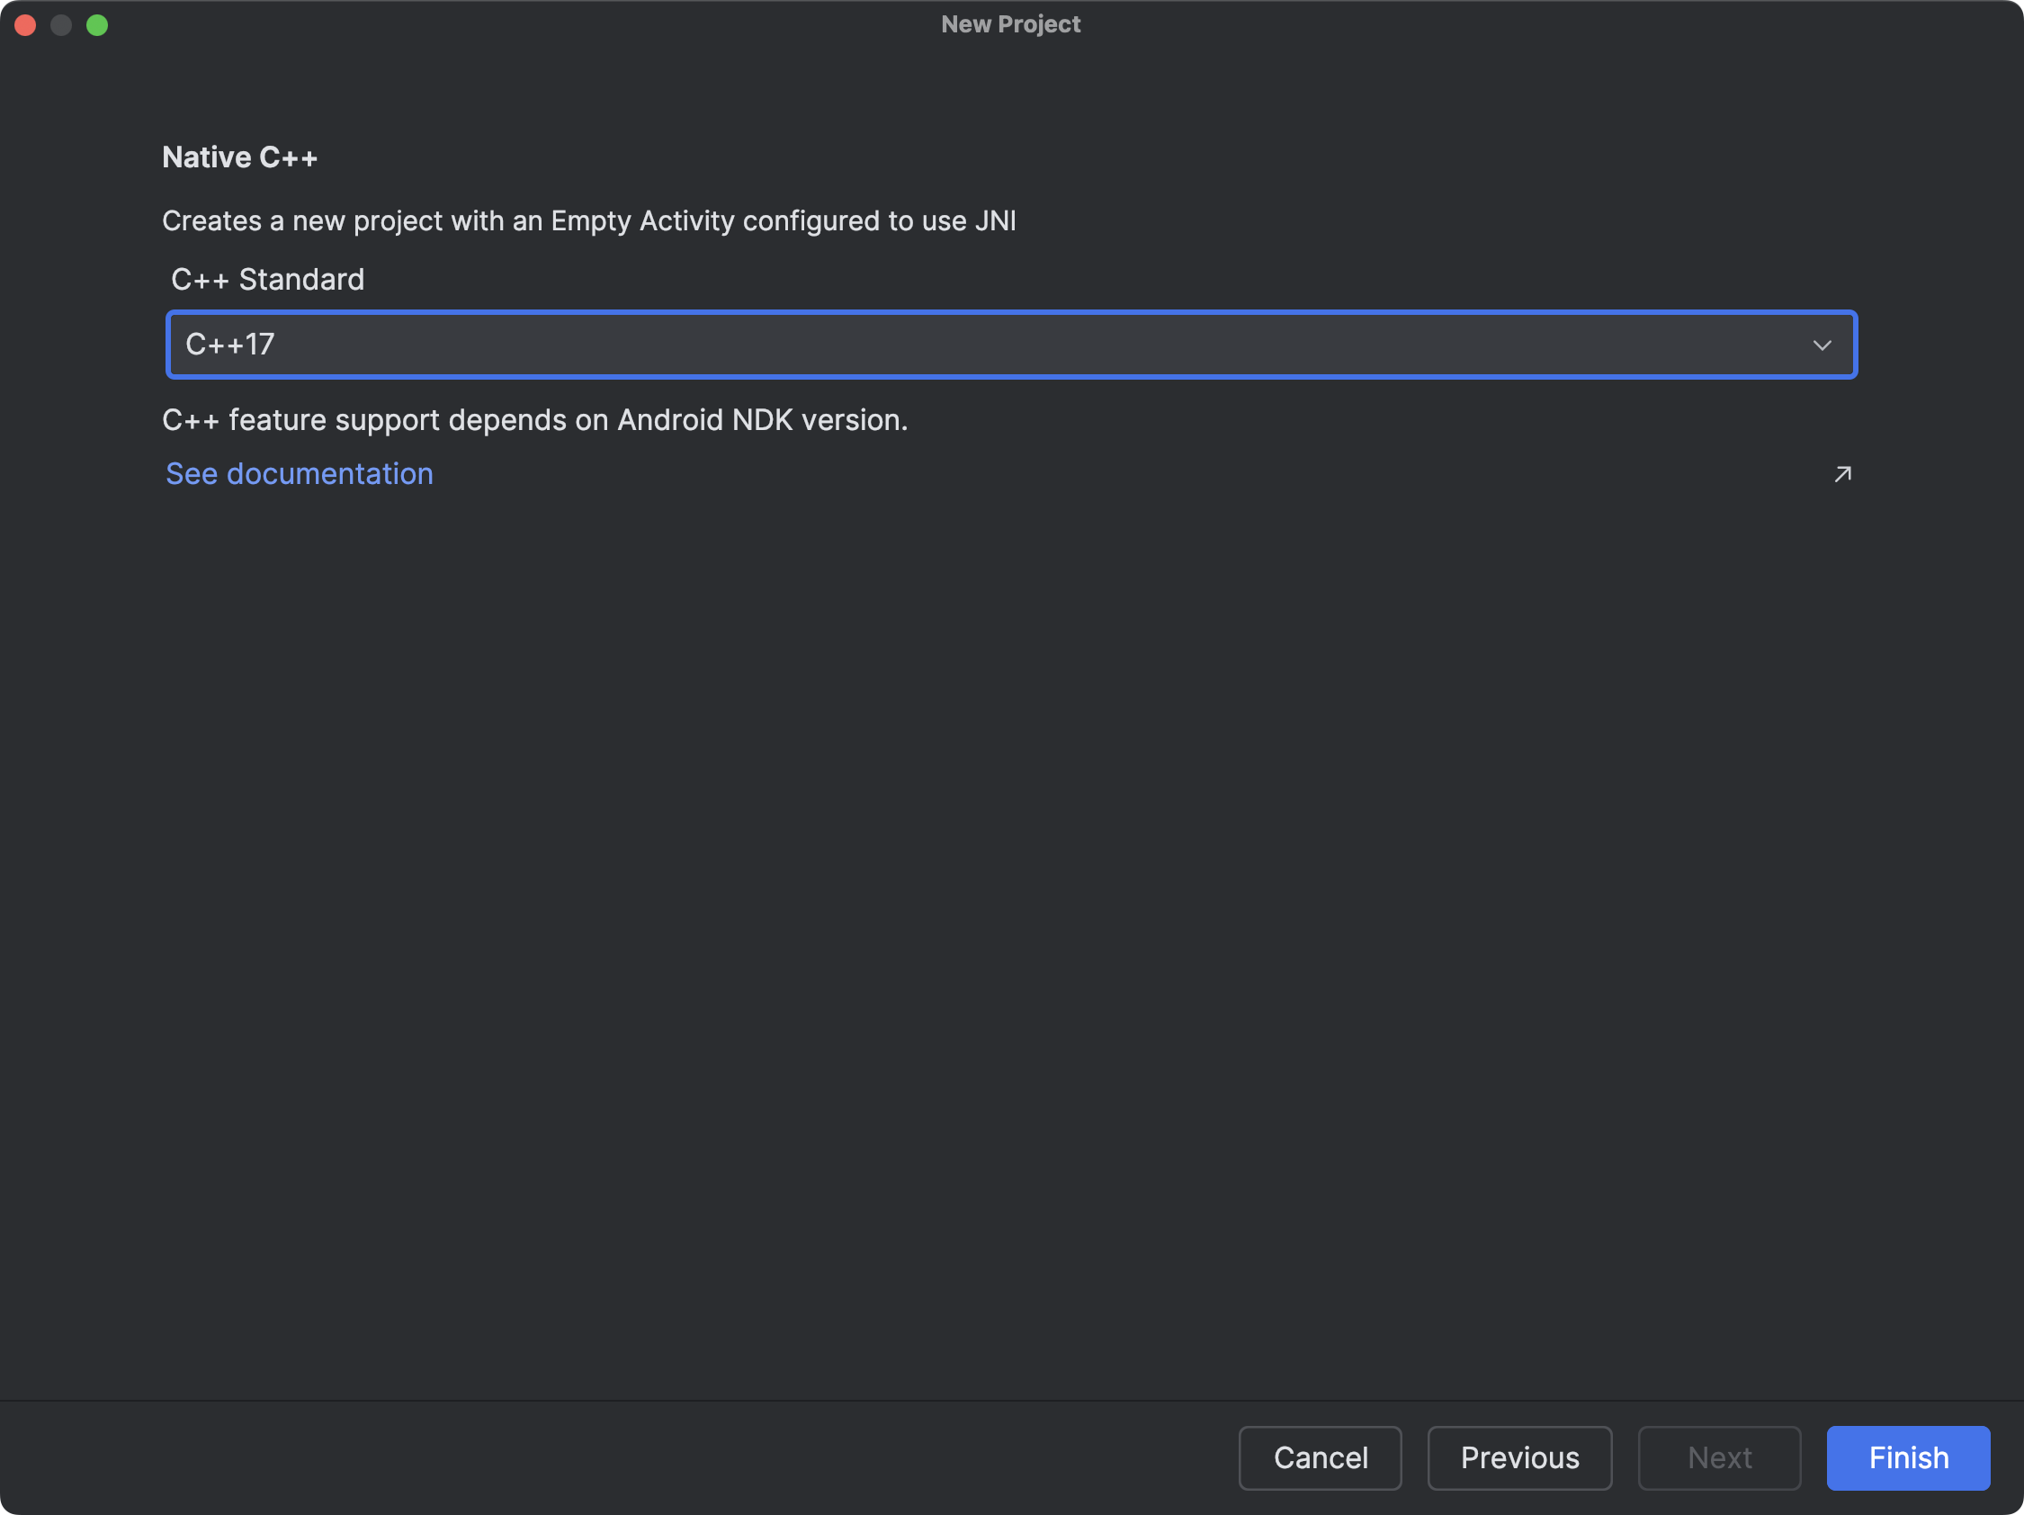Maximize the dialog with the green button

coord(98,24)
